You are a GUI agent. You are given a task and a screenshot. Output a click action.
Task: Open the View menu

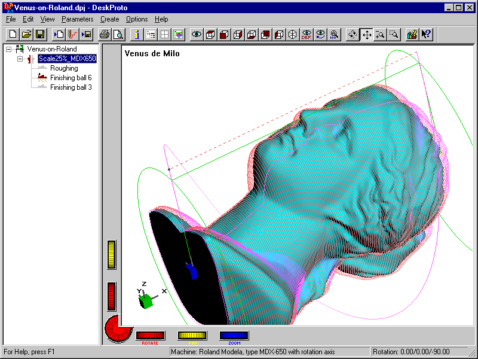point(48,19)
